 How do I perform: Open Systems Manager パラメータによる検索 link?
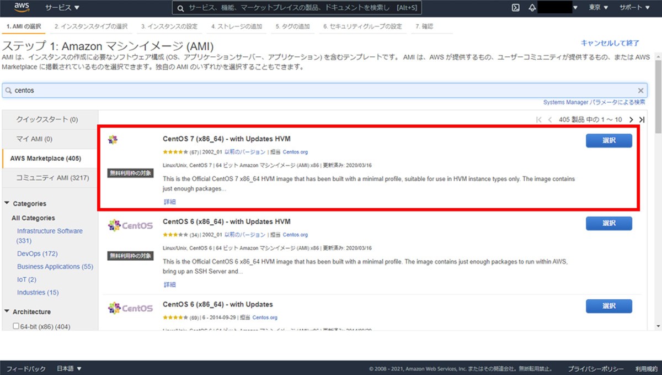coord(594,102)
